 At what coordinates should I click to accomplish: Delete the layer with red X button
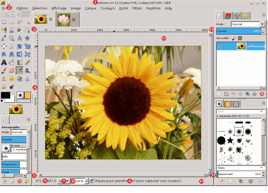[x=262, y=94]
